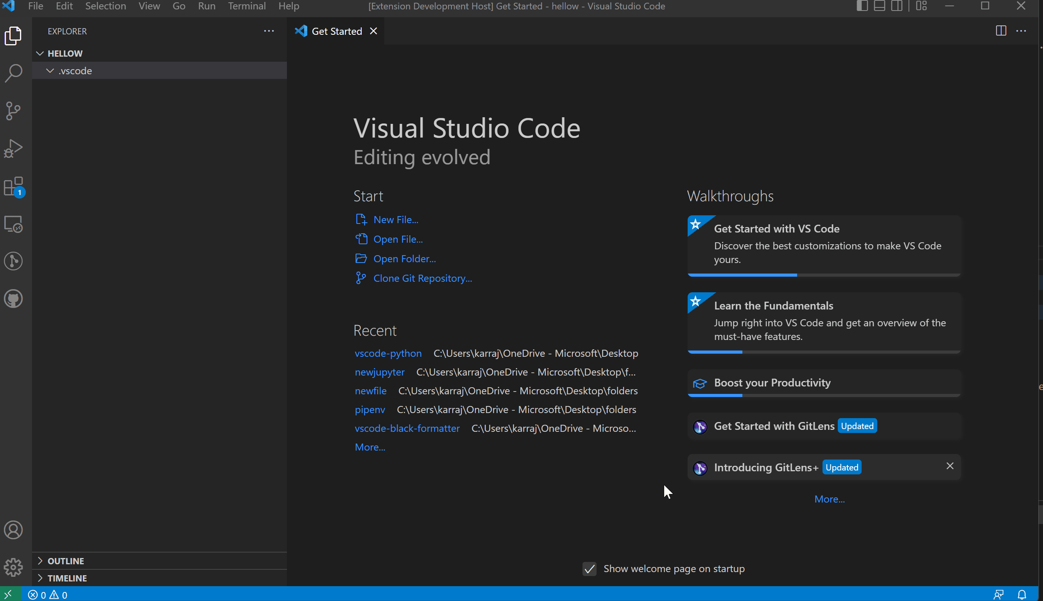Open the GitHub view icon
1043x601 pixels.
coord(13,299)
